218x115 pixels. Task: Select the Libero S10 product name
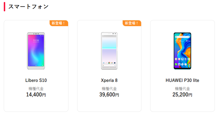[x=36, y=80]
